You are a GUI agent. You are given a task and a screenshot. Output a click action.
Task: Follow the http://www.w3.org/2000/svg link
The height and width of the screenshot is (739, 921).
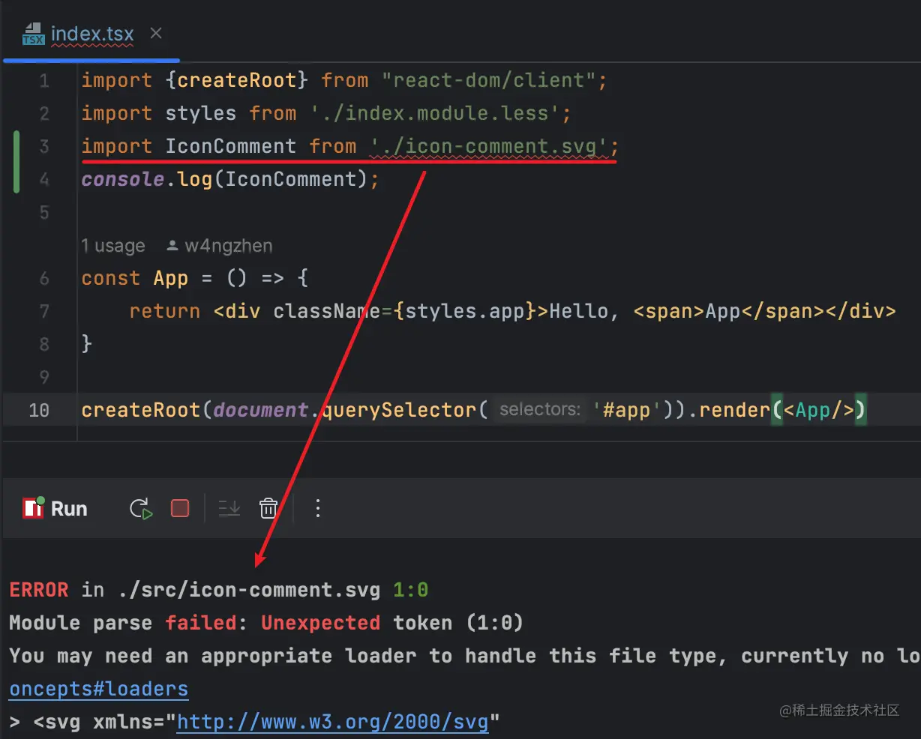point(332,721)
